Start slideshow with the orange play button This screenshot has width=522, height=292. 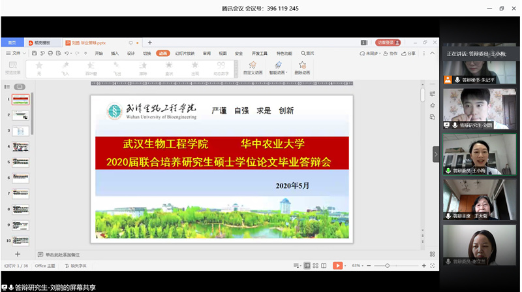click(337, 266)
